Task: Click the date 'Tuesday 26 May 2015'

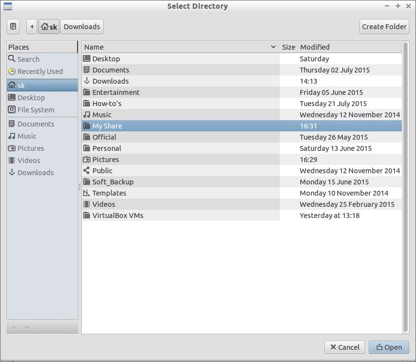Action: 334,137
